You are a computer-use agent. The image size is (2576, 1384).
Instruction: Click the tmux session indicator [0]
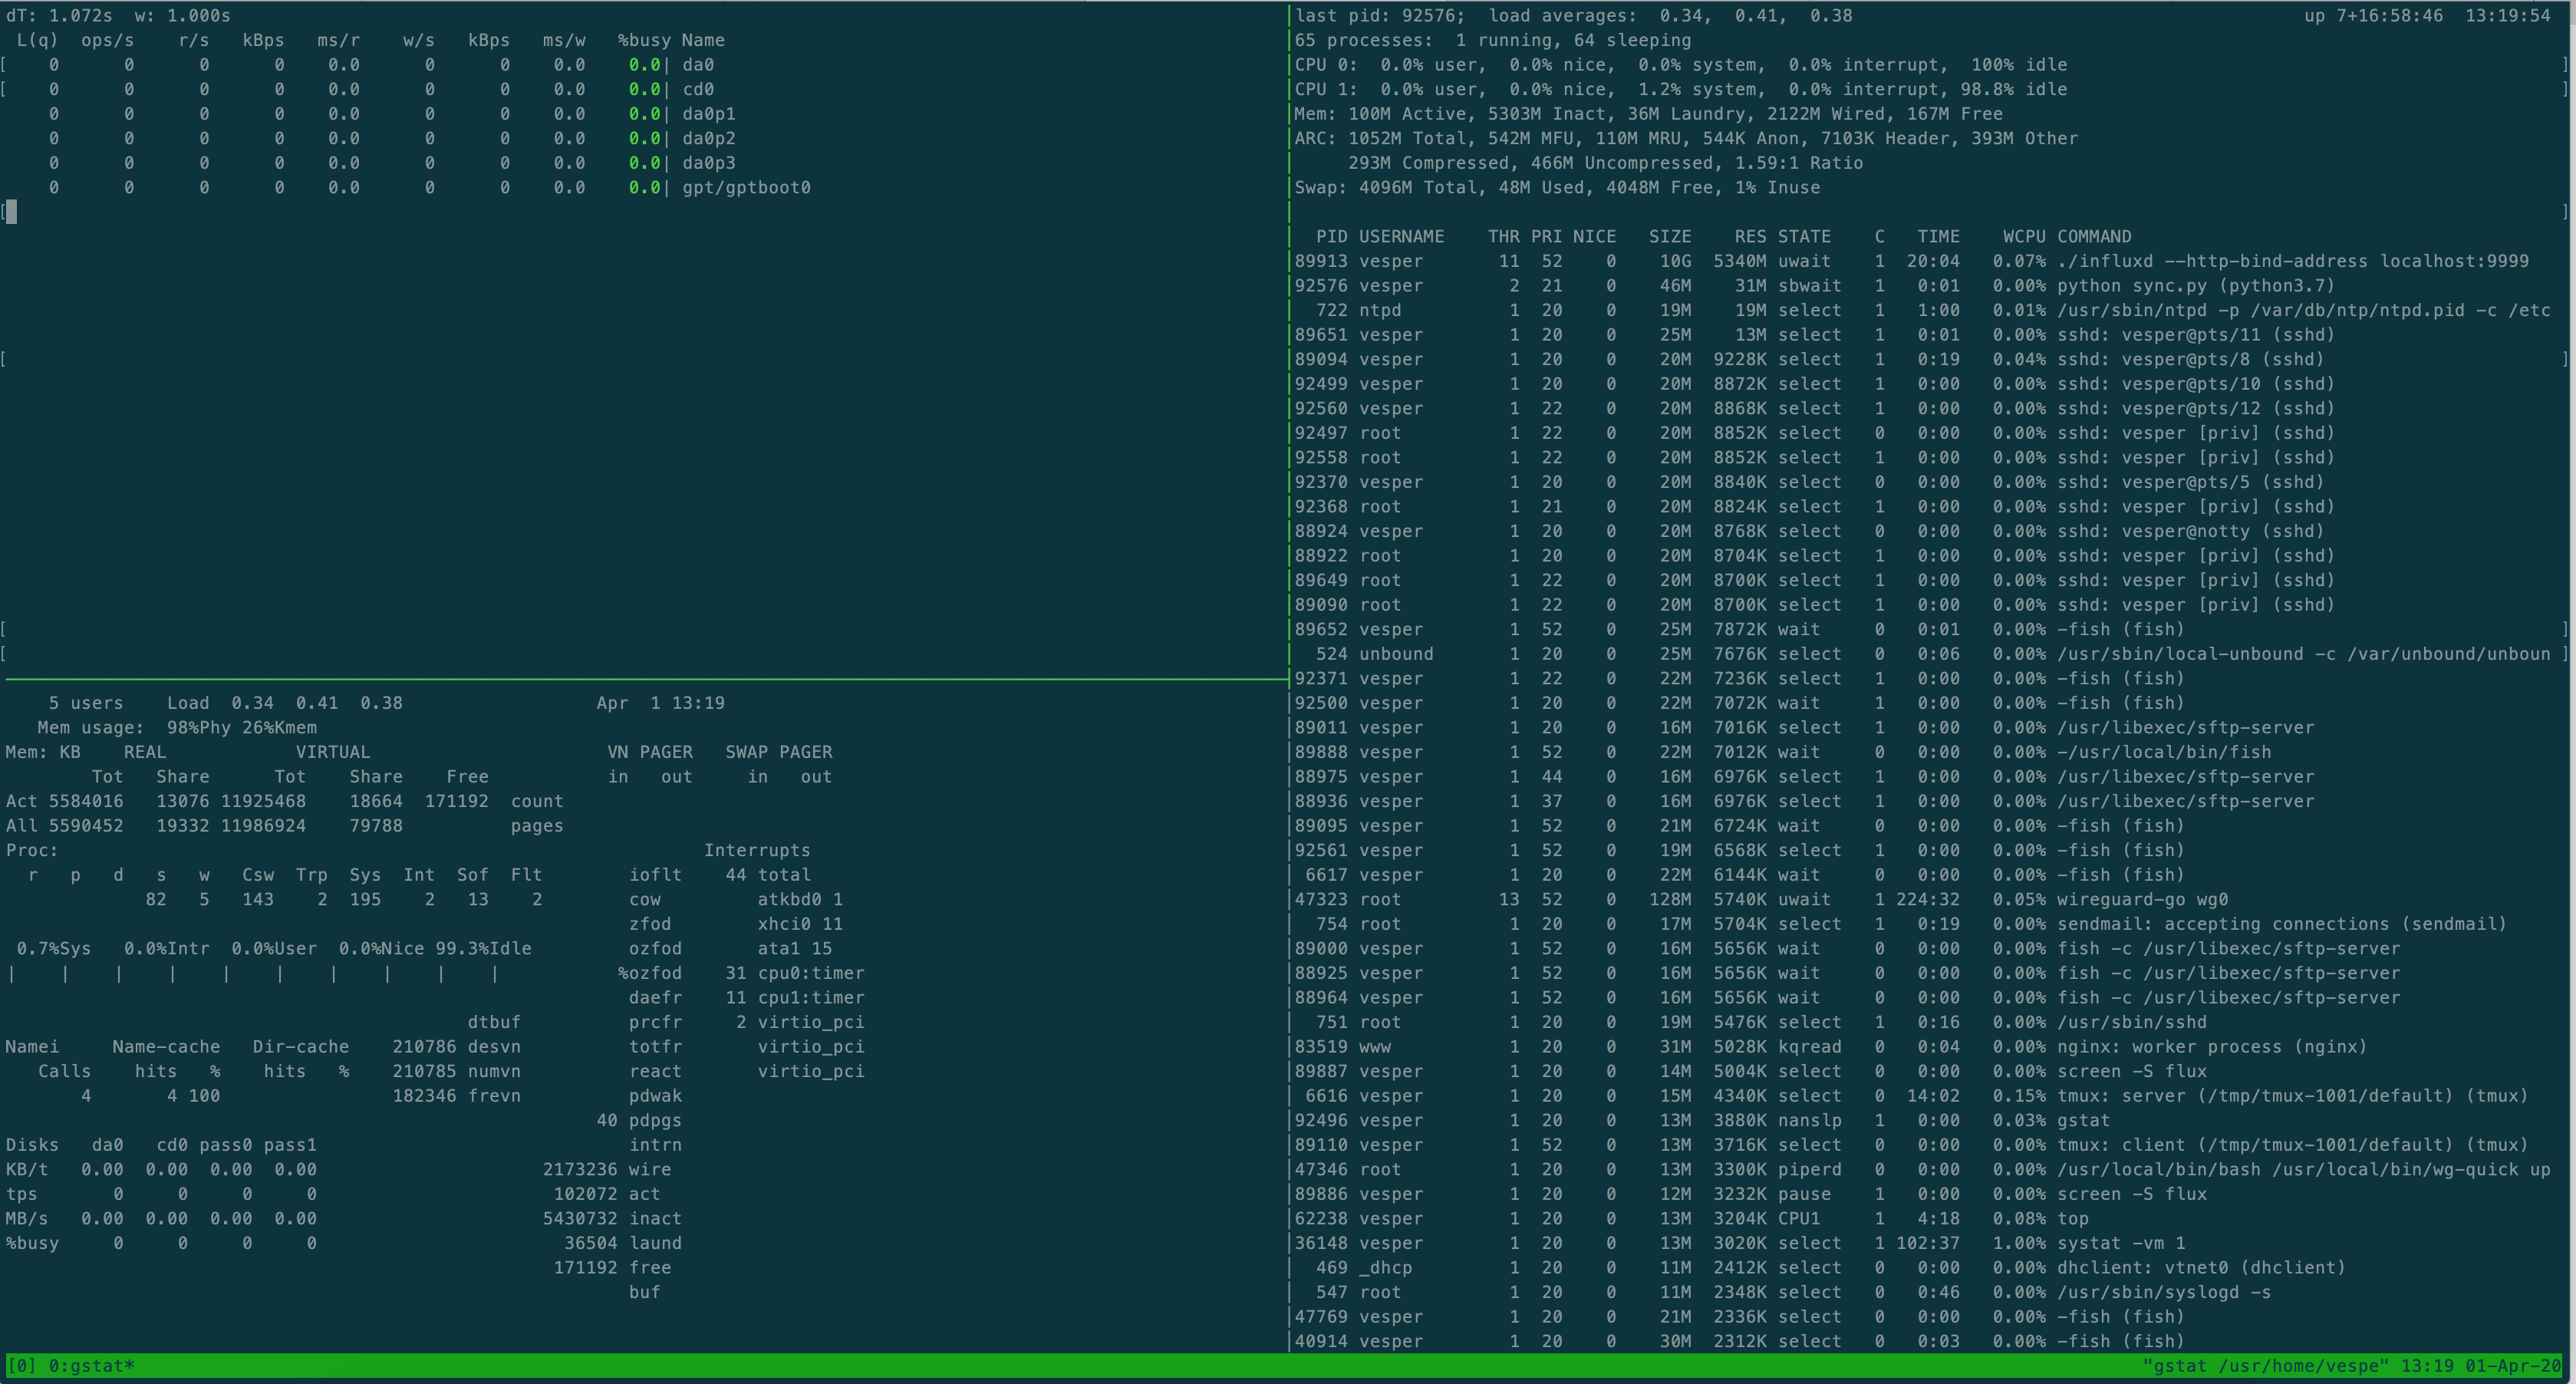pos(21,1365)
